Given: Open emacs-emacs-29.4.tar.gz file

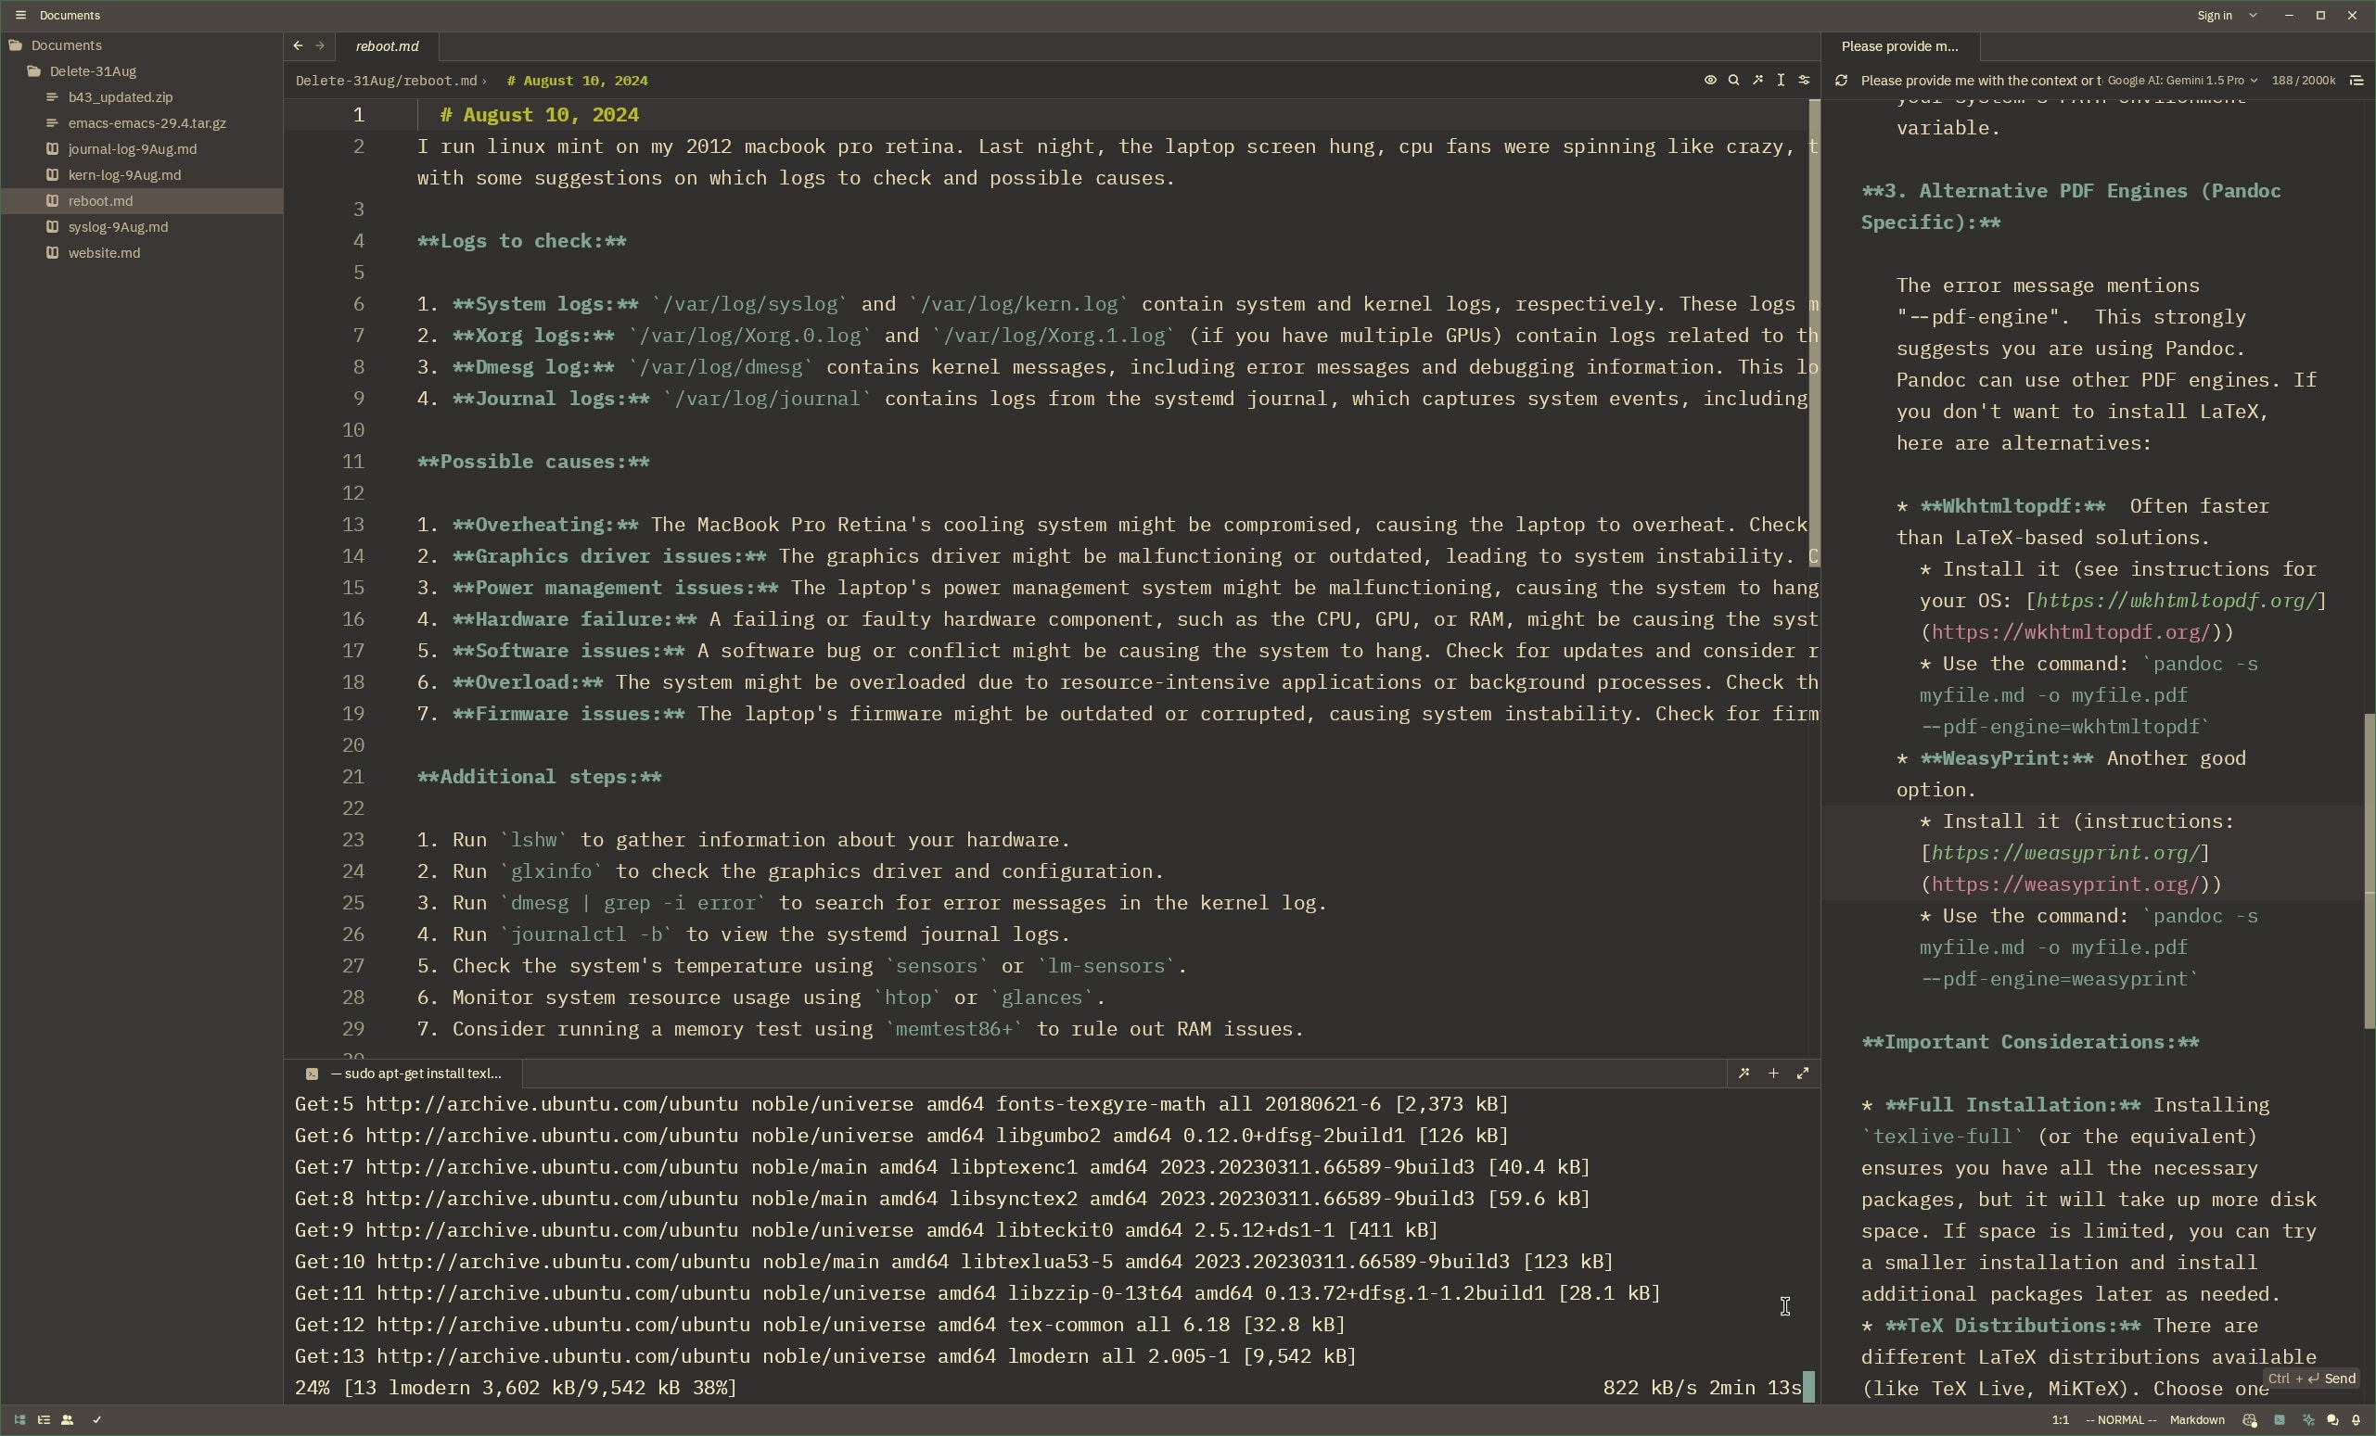Looking at the screenshot, I should tap(142, 123).
